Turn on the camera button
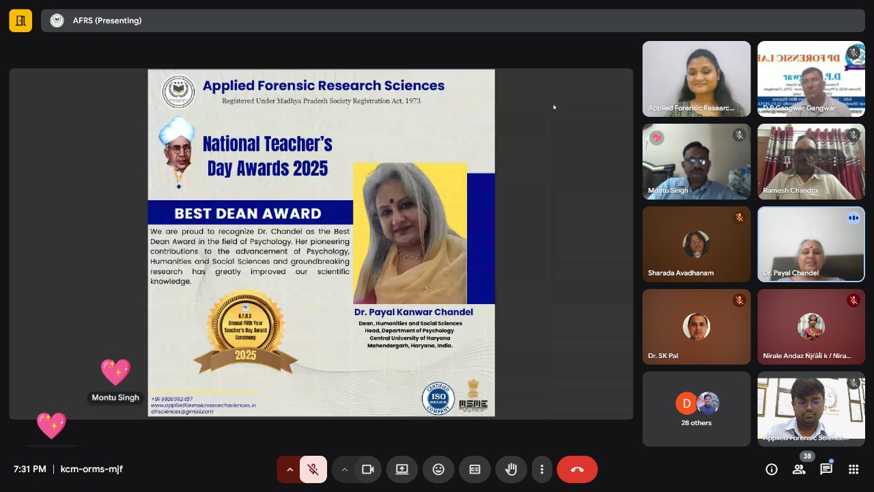 [x=368, y=469]
